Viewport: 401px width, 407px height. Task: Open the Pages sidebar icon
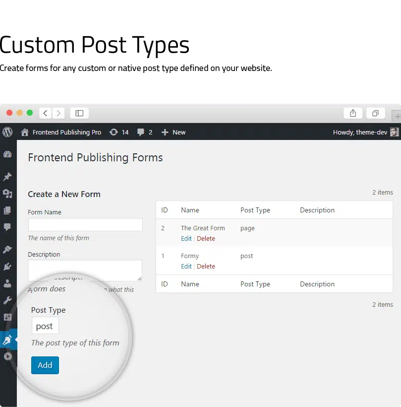[7, 210]
